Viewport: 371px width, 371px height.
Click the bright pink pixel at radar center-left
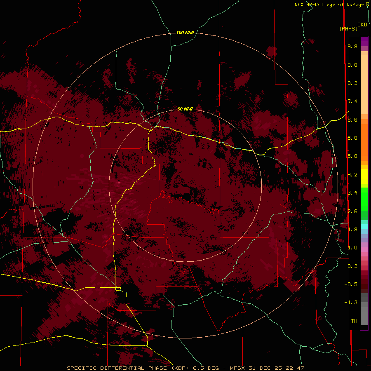point(119,183)
